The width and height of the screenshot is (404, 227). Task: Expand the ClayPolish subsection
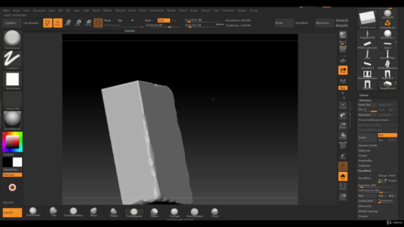[x=364, y=166]
